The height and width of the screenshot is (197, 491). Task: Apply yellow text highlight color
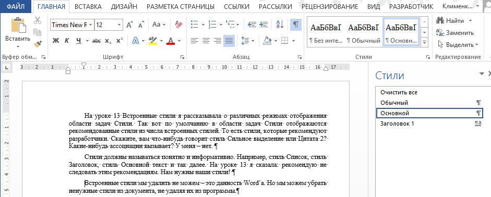[152, 41]
